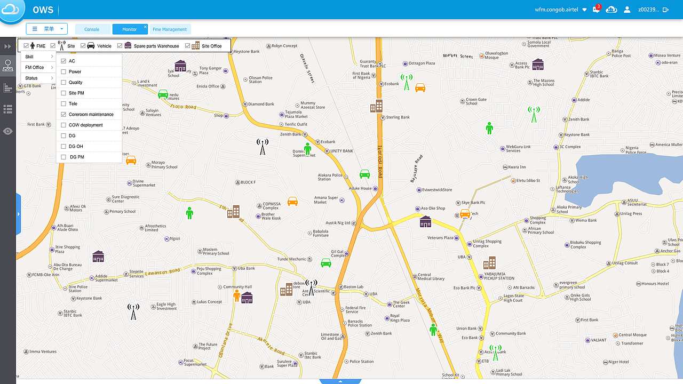
Task: Check the Site PM skill checkbox
Action: click(x=63, y=93)
